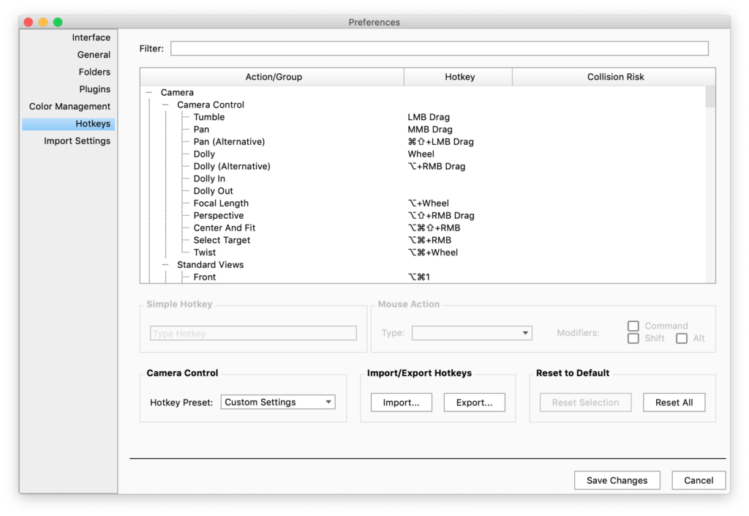Toggle the Alt modifier checkbox
This screenshot has width=749, height=516.
coord(683,338)
